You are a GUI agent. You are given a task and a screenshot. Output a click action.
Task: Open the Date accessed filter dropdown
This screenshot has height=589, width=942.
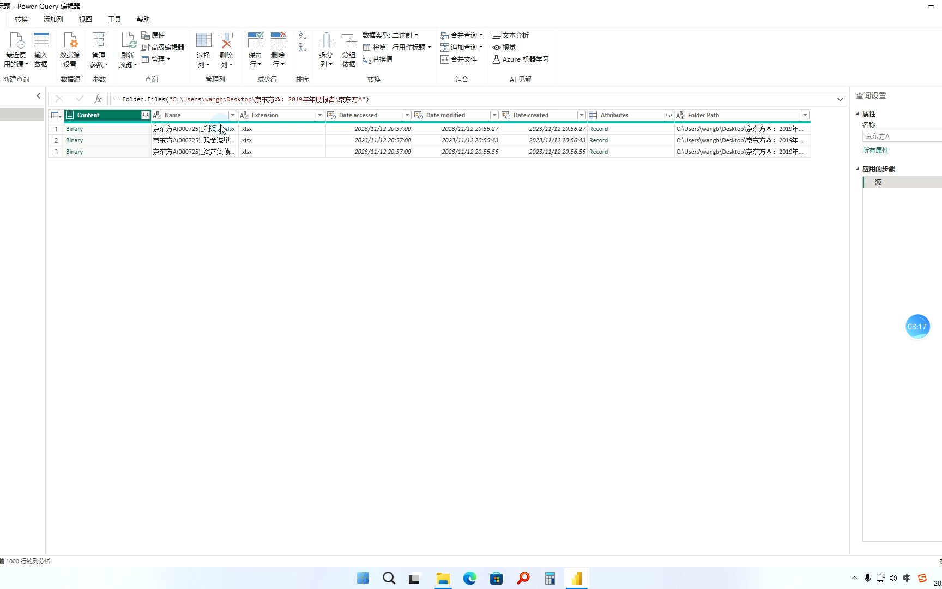tap(407, 115)
